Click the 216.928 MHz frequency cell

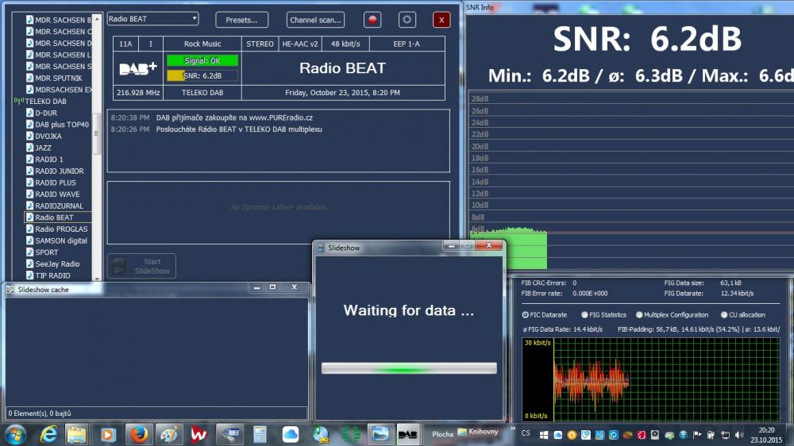pyautogui.click(x=138, y=93)
